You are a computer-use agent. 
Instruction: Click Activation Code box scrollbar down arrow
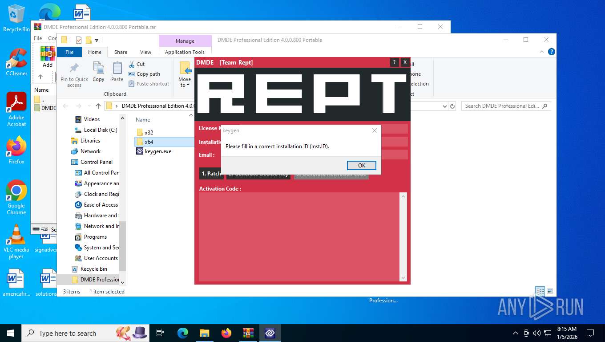click(x=403, y=278)
